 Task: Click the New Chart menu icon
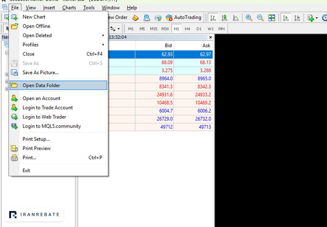[15, 17]
